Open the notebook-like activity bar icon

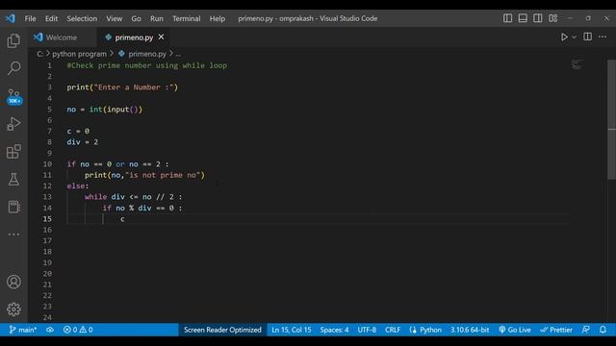pyautogui.click(x=13, y=207)
